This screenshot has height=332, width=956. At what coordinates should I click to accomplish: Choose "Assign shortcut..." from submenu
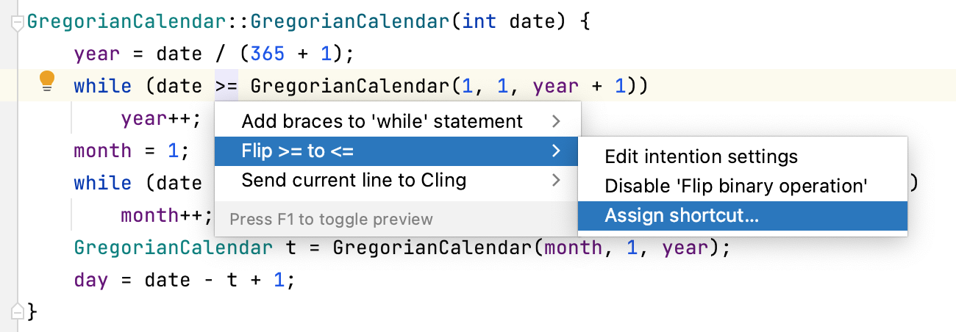681,216
